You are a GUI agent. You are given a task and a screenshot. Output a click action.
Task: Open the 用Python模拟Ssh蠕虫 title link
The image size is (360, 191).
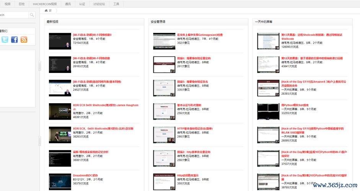295,105
